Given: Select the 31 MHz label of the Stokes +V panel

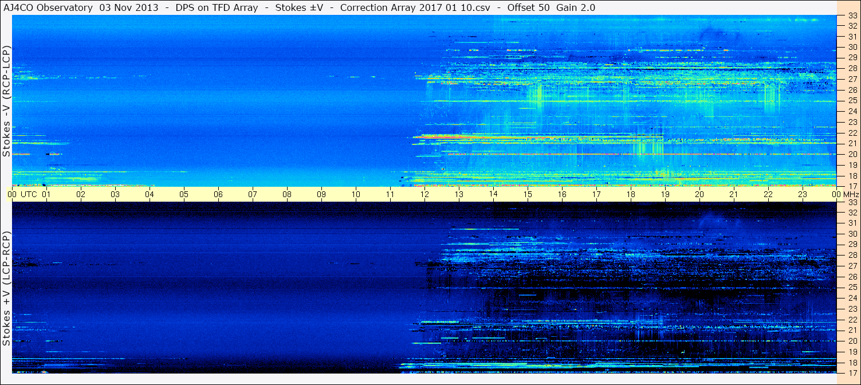Looking at the screenshot, I should pos(852,223).
